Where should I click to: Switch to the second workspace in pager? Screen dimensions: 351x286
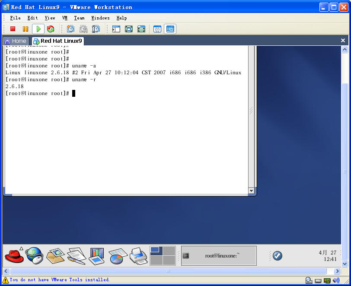point(169,251)
